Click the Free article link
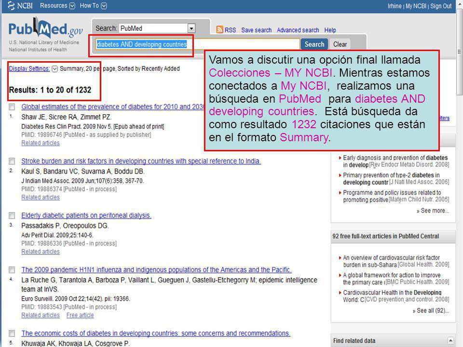This screenshot has width=463, height=347. [x=80, y=315]
